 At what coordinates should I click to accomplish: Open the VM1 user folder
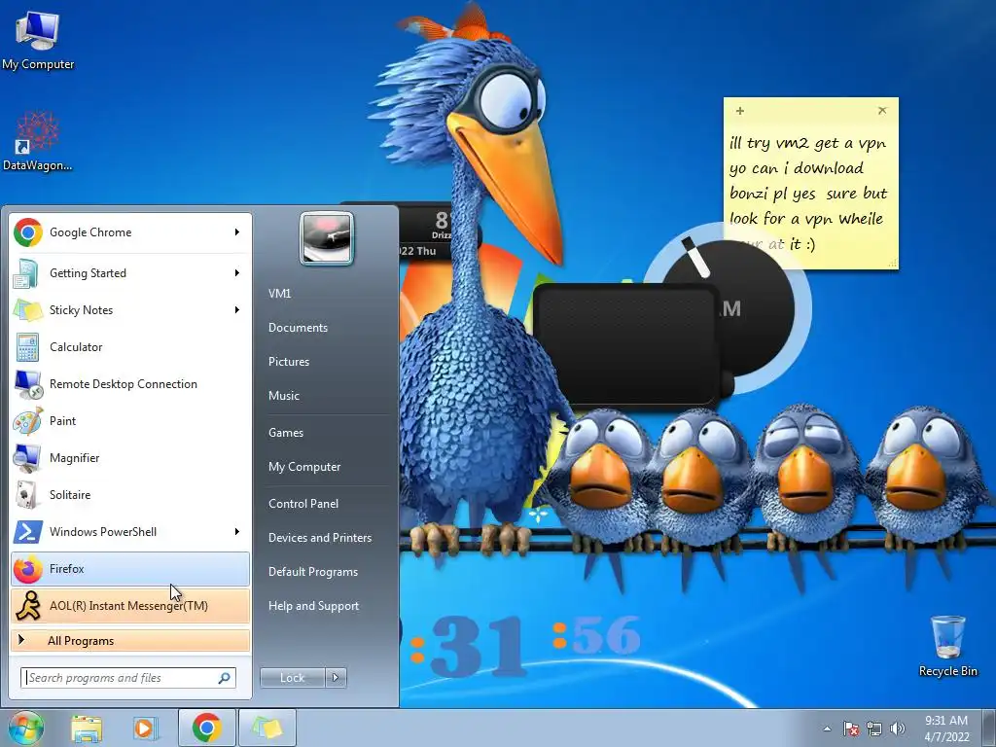coord(279,294)
